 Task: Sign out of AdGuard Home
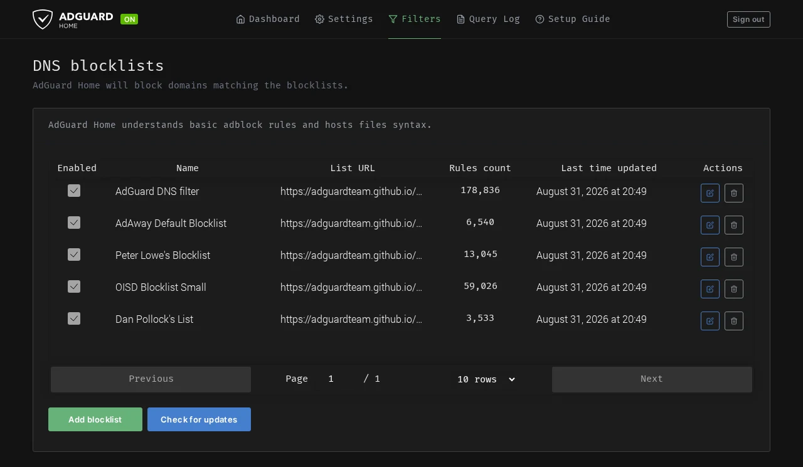pyautogui.click(x=748, y=19)
